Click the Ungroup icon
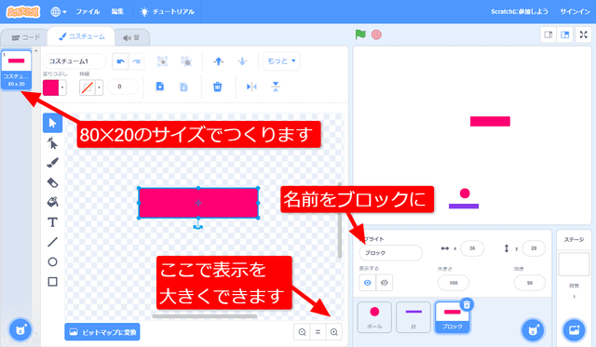The height and width of the screenshot is (347, 596). [186, 61]
